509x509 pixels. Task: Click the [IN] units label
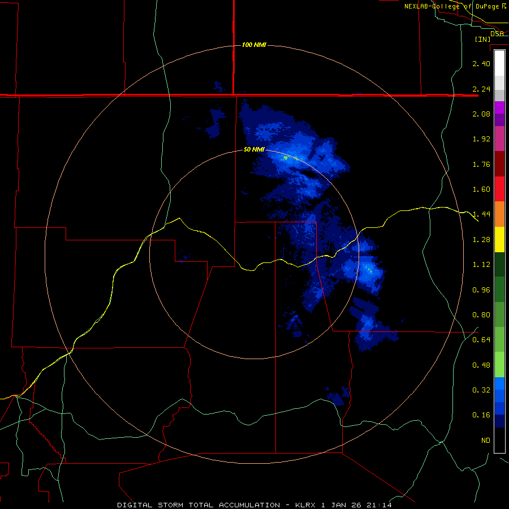coord(483,39)
